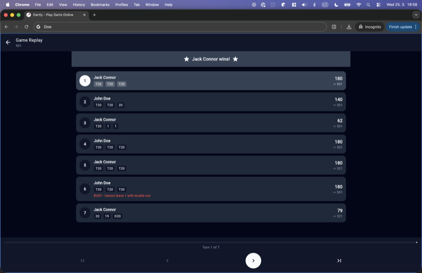Open a new browser tab
This screenshot has height=273, width=422.
click(x=94, y=15)
